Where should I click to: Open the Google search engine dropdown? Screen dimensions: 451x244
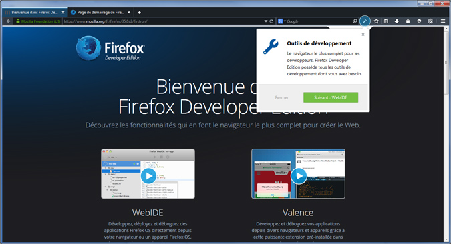(281, 21)
